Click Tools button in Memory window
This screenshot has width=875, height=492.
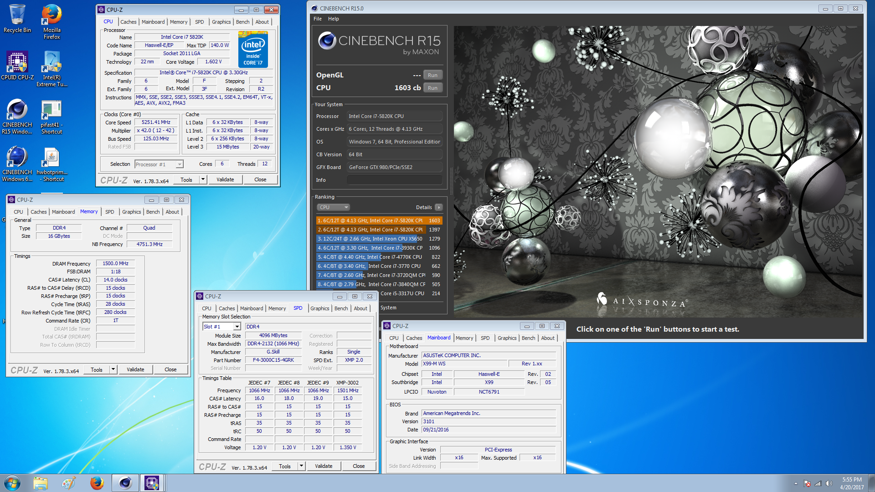pos(97,369)
